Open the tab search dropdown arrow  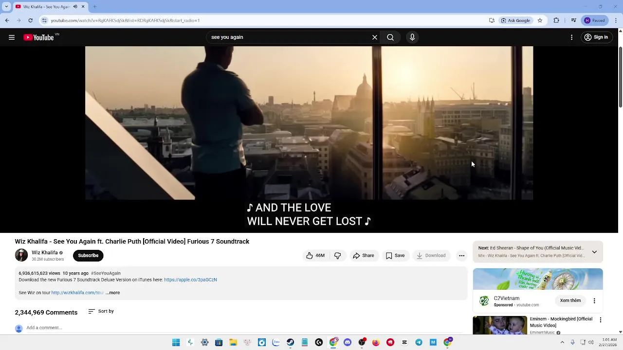click(6, 7)
